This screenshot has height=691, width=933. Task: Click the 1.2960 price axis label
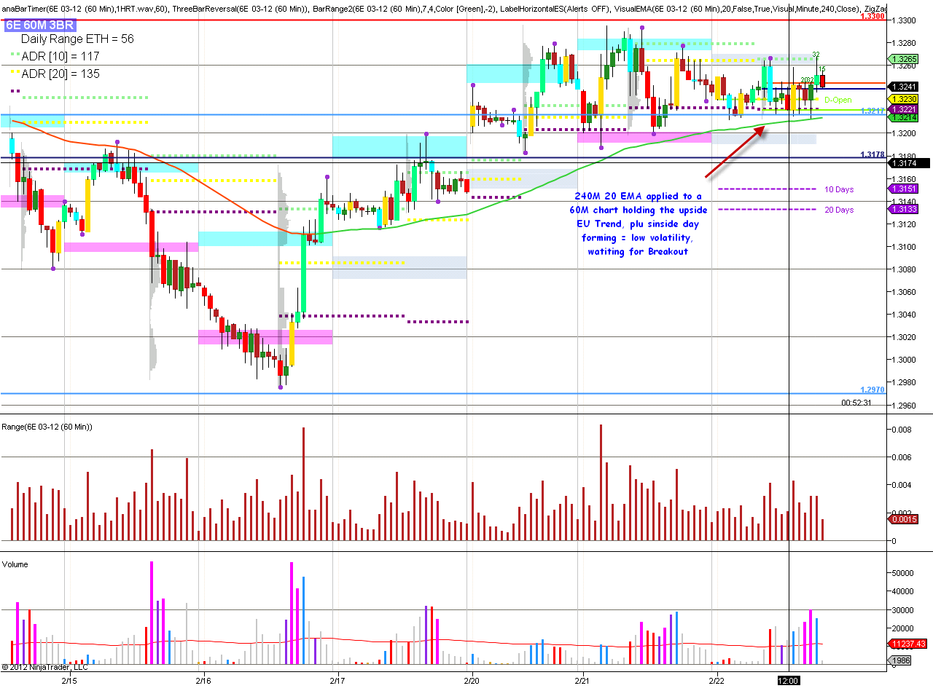tap(903, 405)
